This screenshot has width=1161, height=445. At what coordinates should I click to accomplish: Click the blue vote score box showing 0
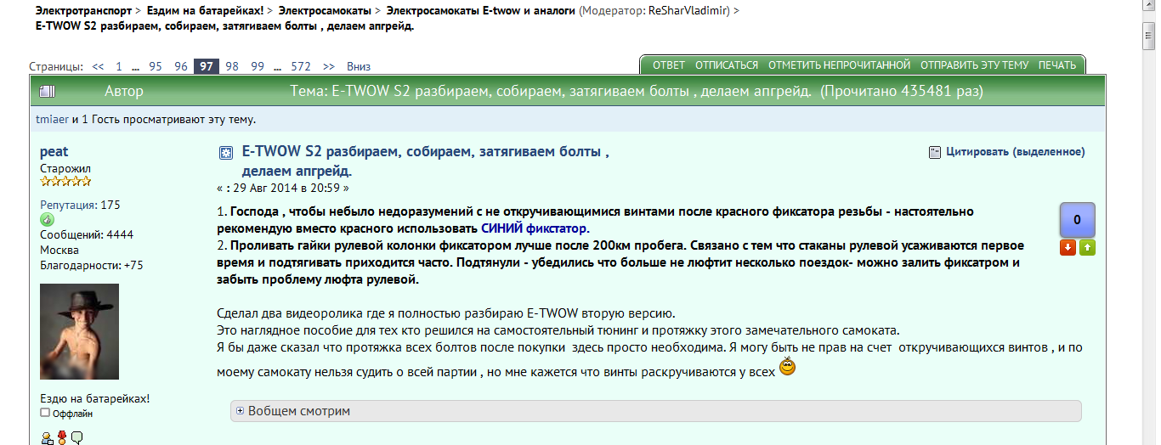pyautogui.click(x=1077, y=220)
